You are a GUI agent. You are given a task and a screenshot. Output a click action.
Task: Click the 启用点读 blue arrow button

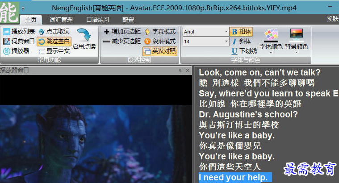[x=84, y=39]
